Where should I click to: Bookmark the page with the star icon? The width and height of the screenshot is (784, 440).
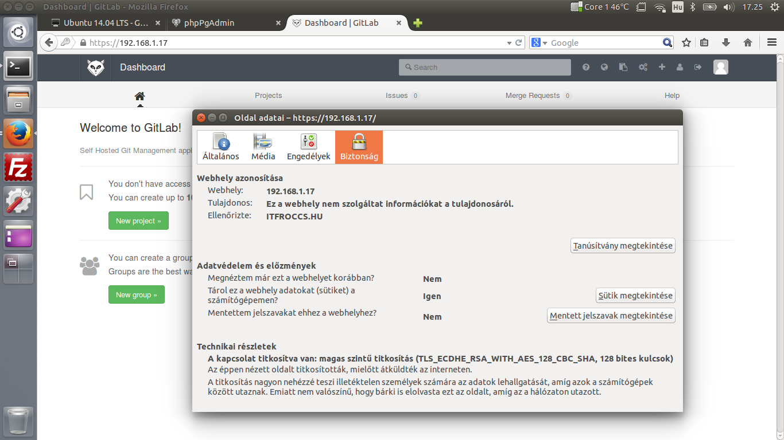click(686, 42)
